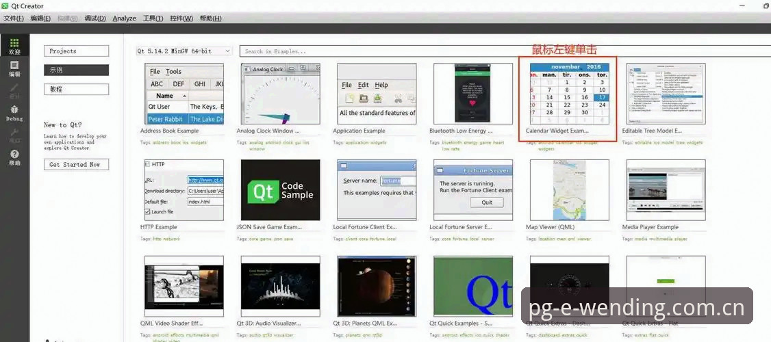Select the Design mode icon in sidebar
This screenshot has height=342, width=771.
coord(14,91)
